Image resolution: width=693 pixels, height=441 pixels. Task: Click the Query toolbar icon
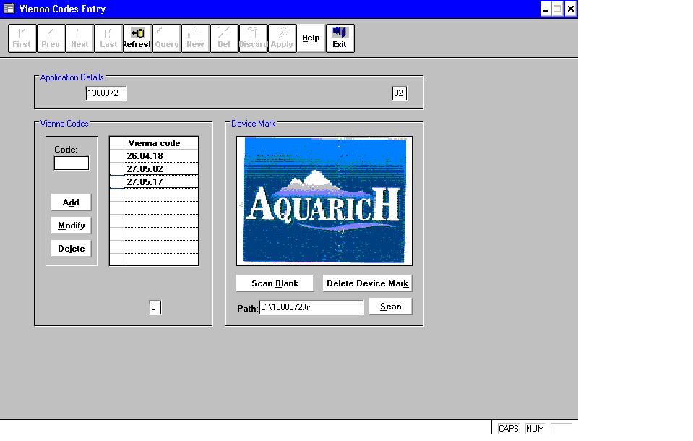pos(166,38)
